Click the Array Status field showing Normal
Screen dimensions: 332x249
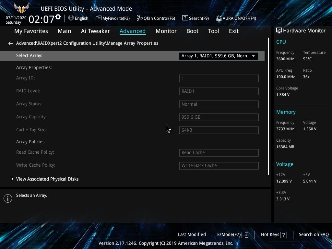[x=219, y=104]
